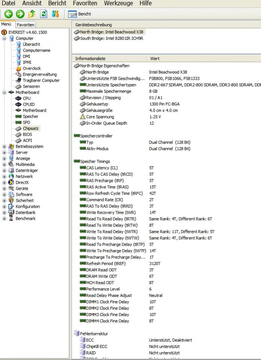Open the Favoriten menu in menu bar
Image resolution: width=261 pixels, height=360 pixels.
[85, 3]
